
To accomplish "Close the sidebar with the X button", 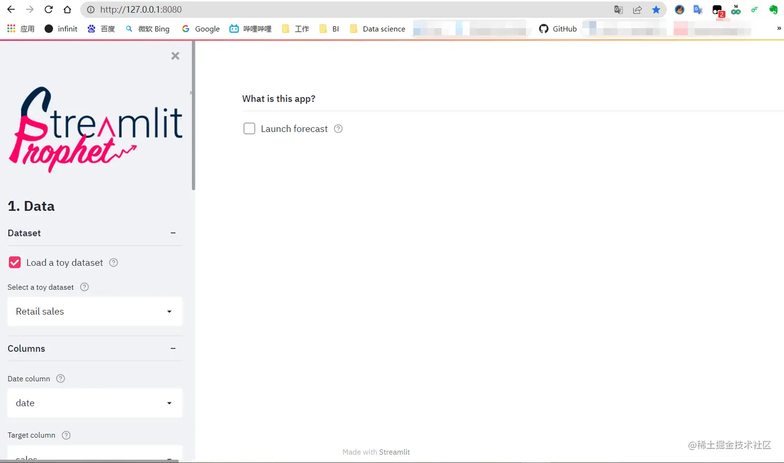I will pyautogui.click(x=175, y=56).
